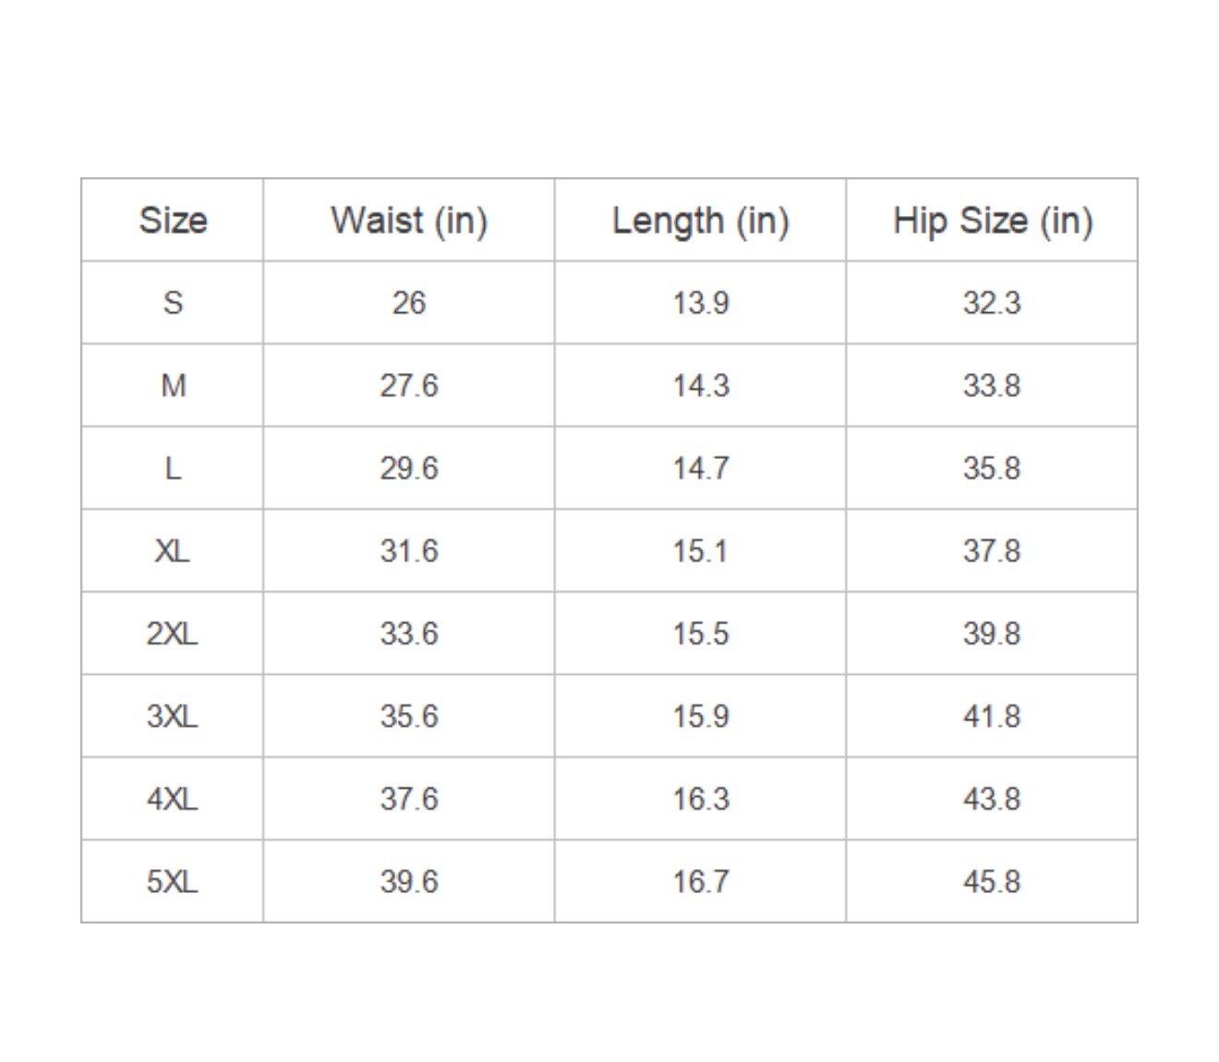Select the L size cell
Image resolution: width=1219 pixels, height=1062 pixels.
(173, 468)
